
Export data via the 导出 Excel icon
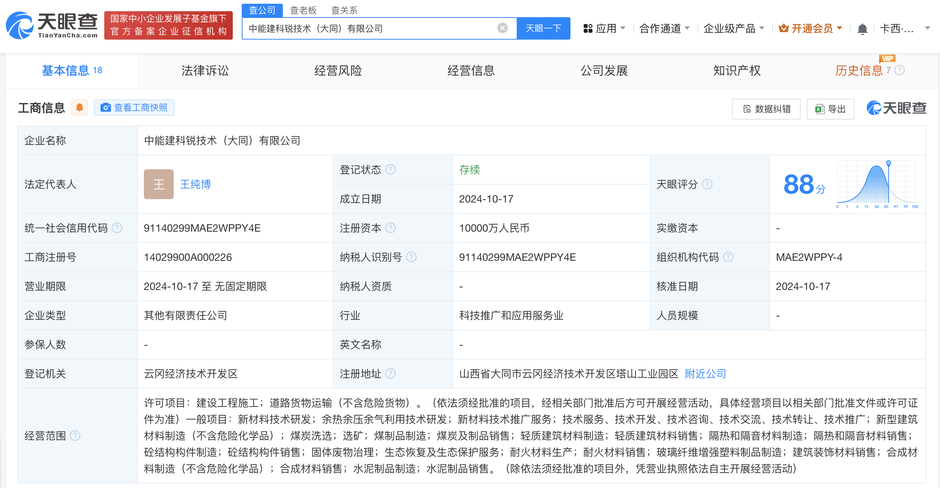tap(819, 109)
